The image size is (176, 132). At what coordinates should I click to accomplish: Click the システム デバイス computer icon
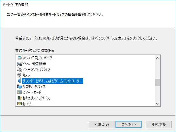pyautogui.click(x=19, y=86)
